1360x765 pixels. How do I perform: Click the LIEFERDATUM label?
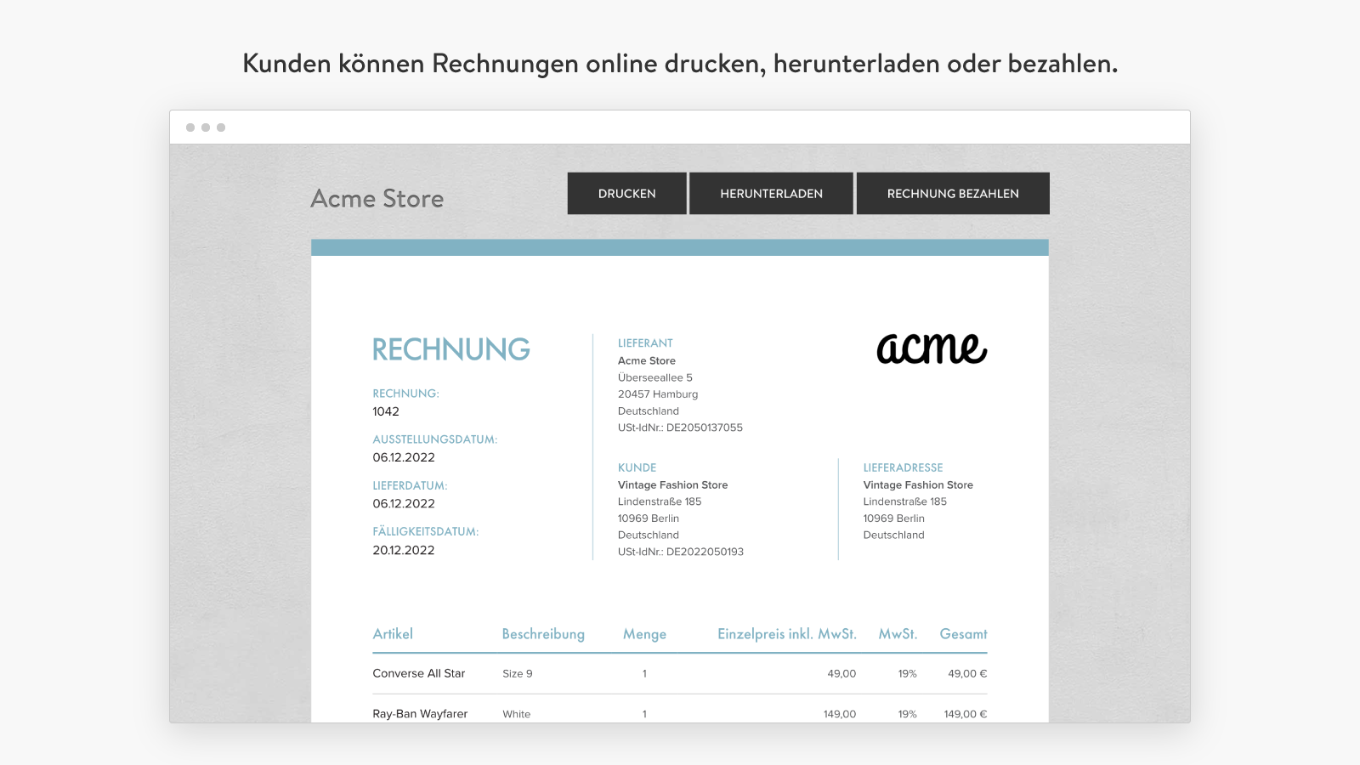tap(410, 485)
